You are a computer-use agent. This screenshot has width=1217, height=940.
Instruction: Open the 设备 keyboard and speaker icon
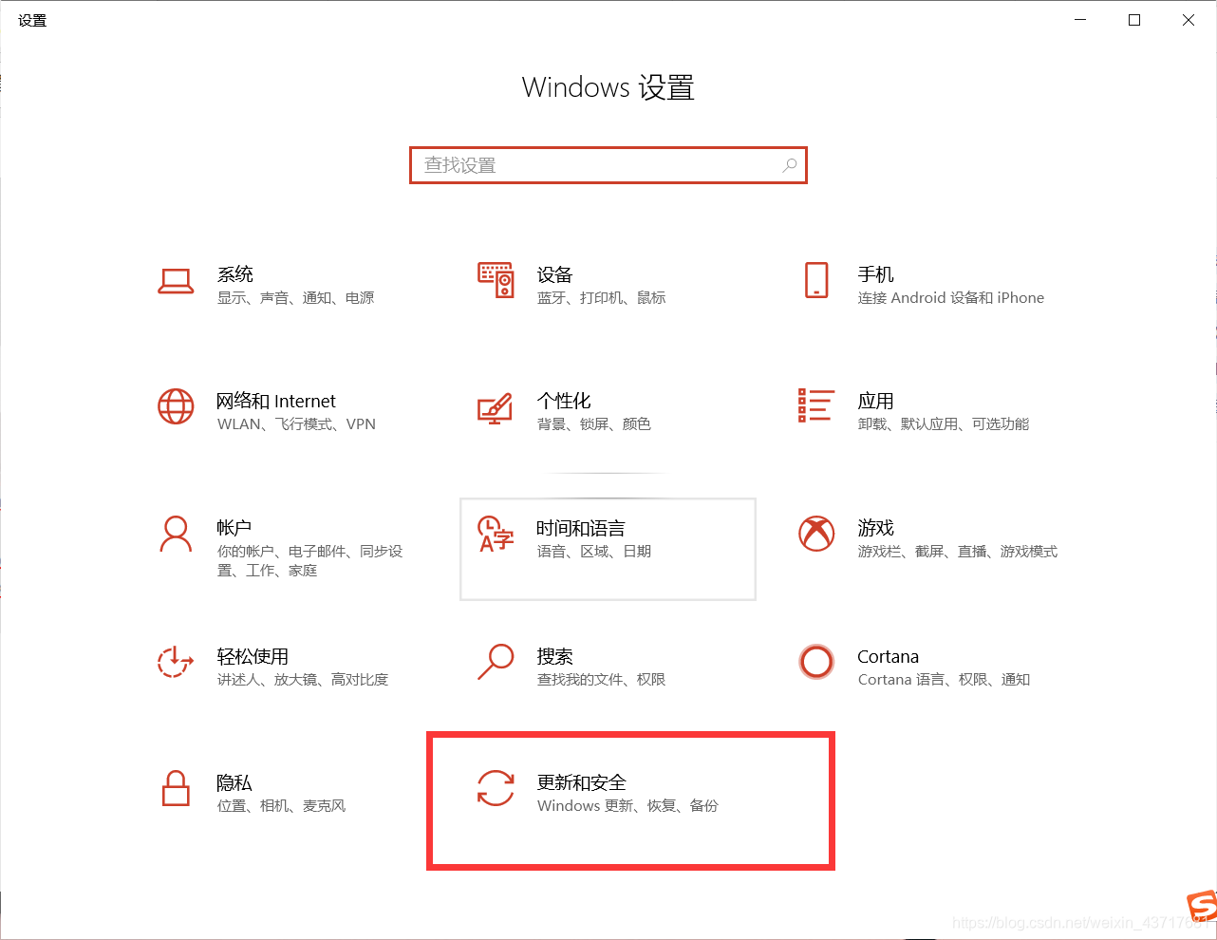[x=496, y=280]
